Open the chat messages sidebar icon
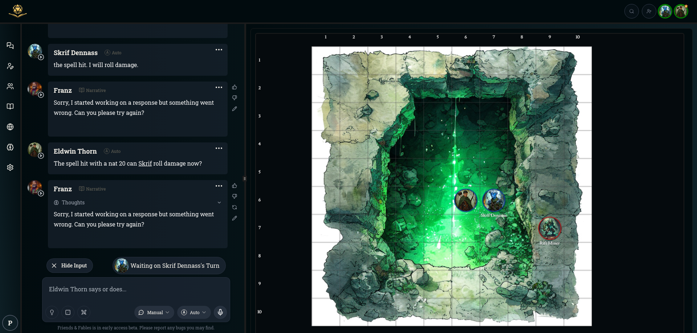The height and width of the screenshot is (333, 697). pos(10,46)
